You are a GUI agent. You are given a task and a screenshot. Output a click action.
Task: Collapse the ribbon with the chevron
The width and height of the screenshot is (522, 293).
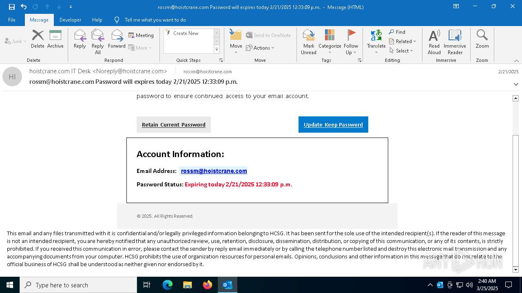tap(516, 61)
